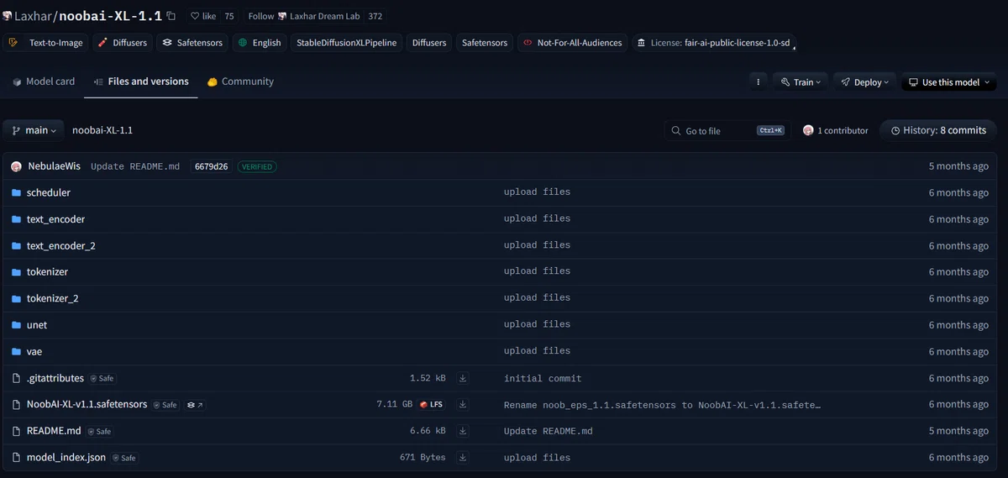This screenshot has width=1008, height=478.
Task: Expand the Deploy dropdown
Action: pyautogui.click(x=864, y=82)
